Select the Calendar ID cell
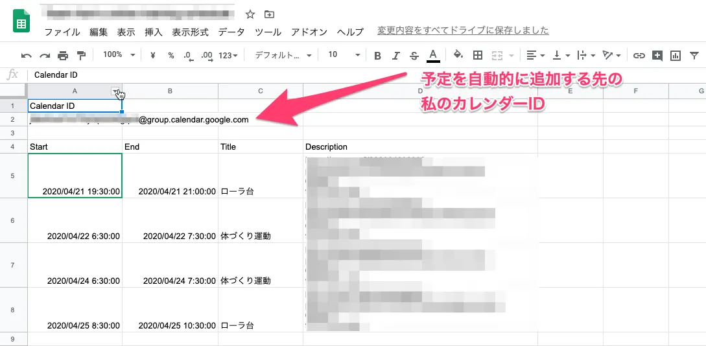Viewport: 706px width, 346px height. coord(75,106)
